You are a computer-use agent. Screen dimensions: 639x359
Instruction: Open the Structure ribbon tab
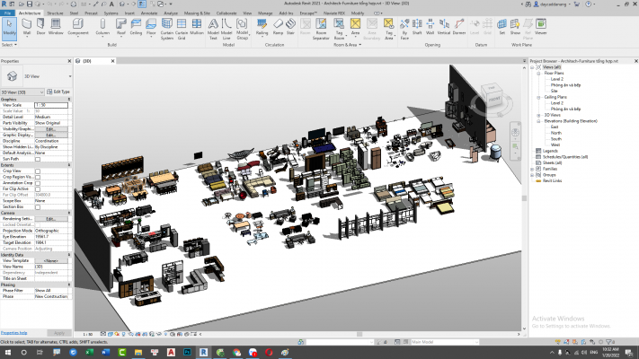(x=55, y=13)
